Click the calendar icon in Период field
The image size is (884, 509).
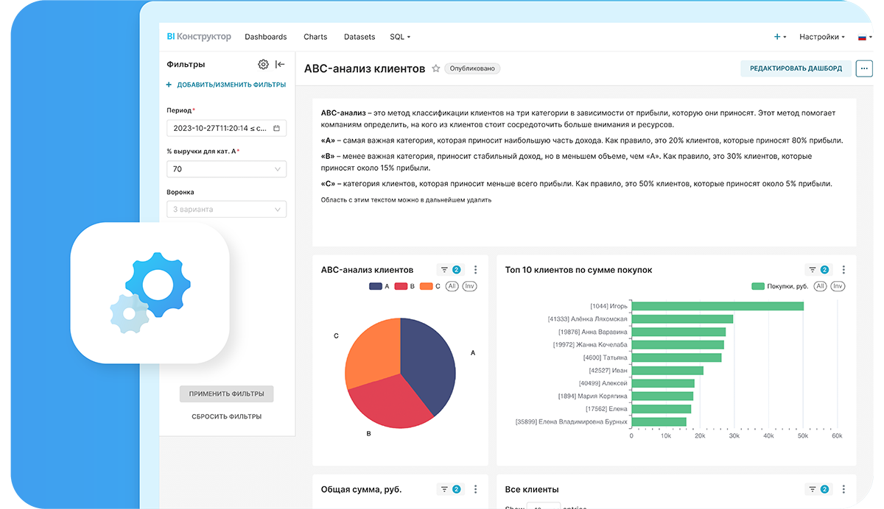click(x=276, y=128)
